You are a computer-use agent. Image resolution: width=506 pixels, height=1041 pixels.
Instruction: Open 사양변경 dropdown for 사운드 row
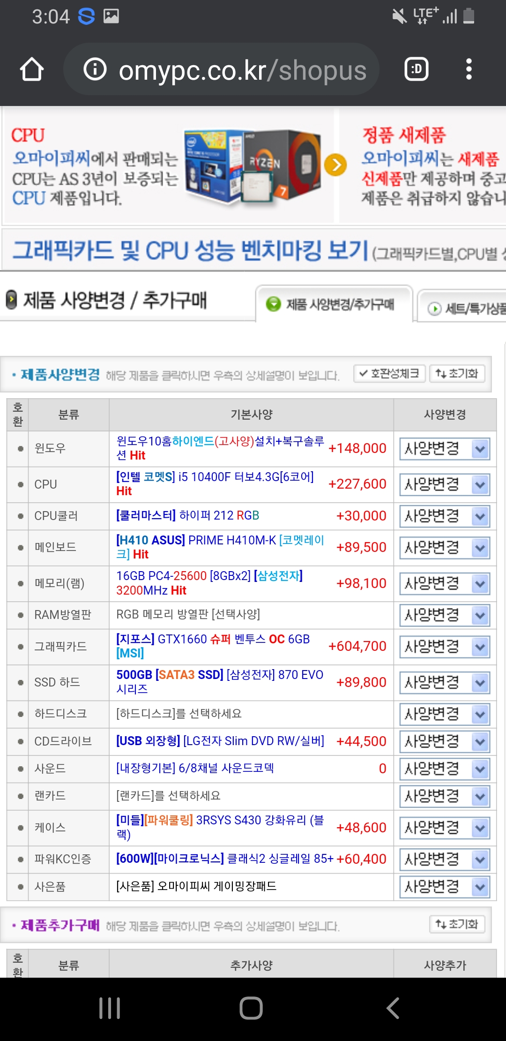click(x=445, y=769)
